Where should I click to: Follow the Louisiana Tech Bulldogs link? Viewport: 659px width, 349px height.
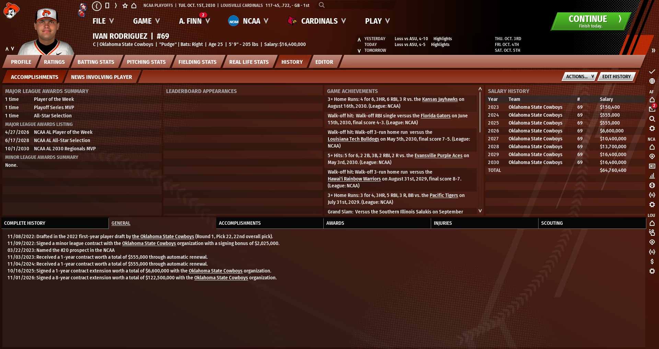click(353, 139)
